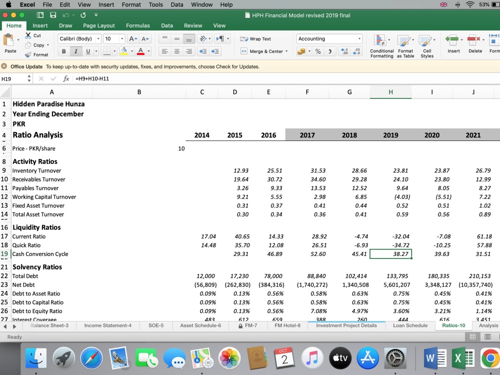
Task: Open the Calibri font name dropdown
Action: [x=98, y=38]
